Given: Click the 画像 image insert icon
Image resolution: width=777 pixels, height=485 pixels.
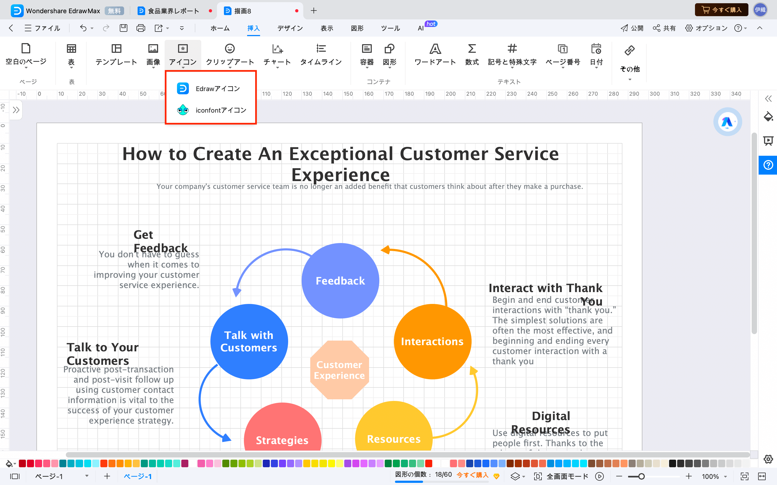Looking at the screenshot, I should click(153, 49).
